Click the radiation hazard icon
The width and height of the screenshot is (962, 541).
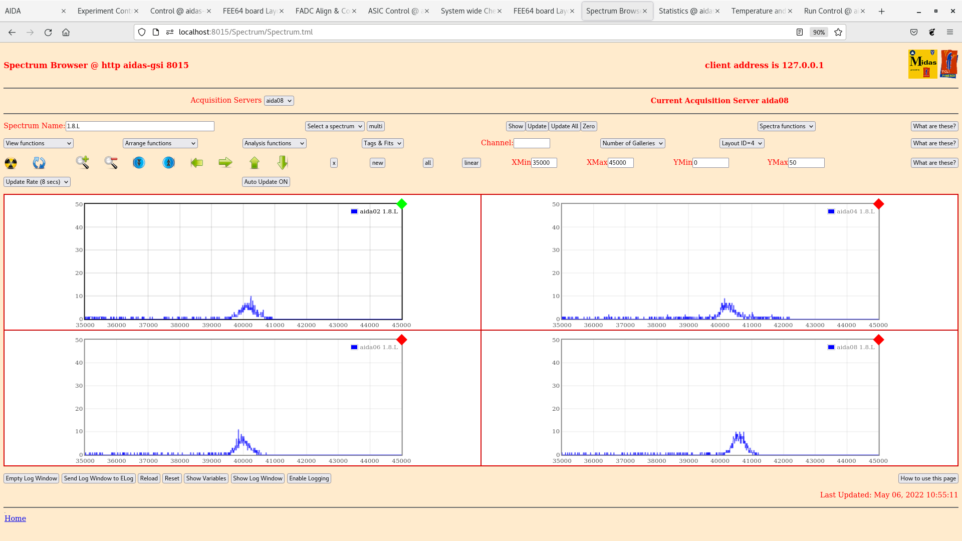(11, 163)
